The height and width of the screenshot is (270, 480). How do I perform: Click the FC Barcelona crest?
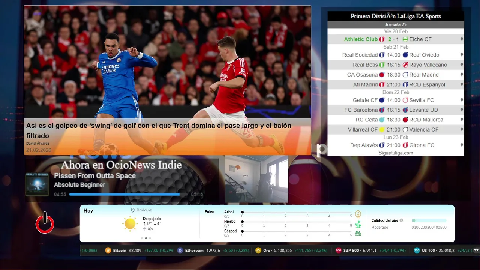click(x=382, y=110)
